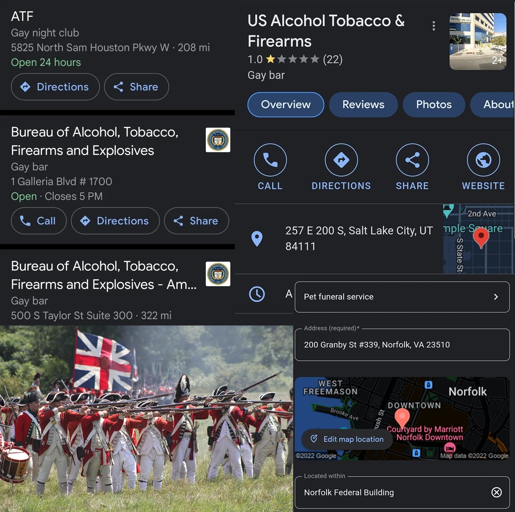
Task: Click the round Directions arrow icon
Action: tap(341, 160)
